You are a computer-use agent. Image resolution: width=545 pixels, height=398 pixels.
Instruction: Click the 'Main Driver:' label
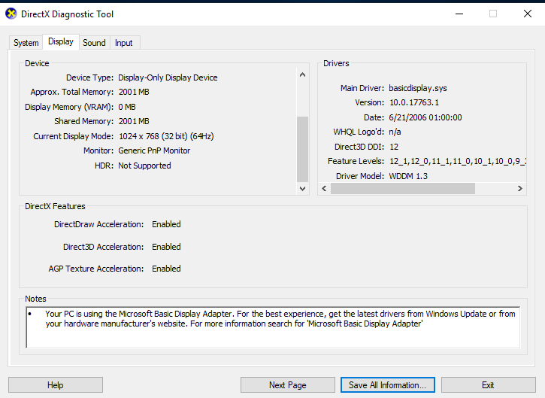pyautogui.click(x=362, y=88)
